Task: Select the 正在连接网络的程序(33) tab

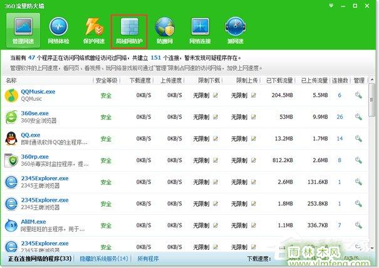Action: point(39,258)
